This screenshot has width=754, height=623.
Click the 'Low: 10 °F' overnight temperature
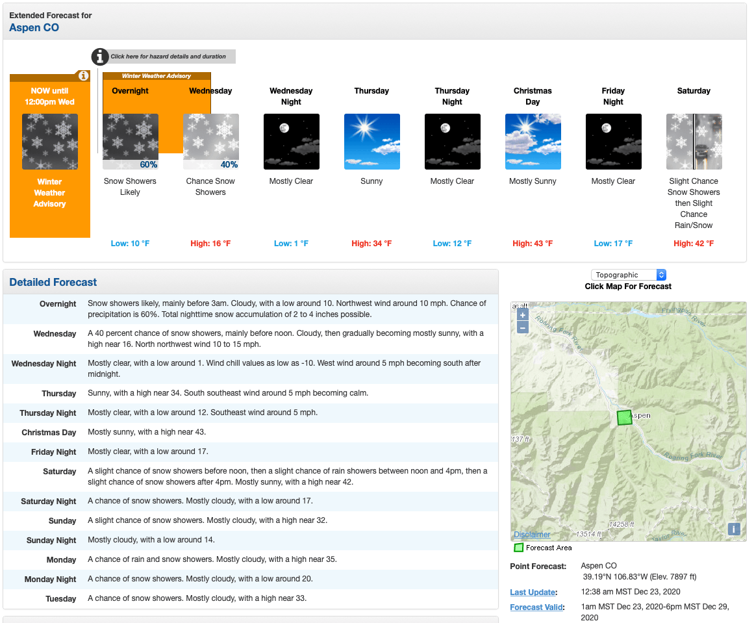131,244
